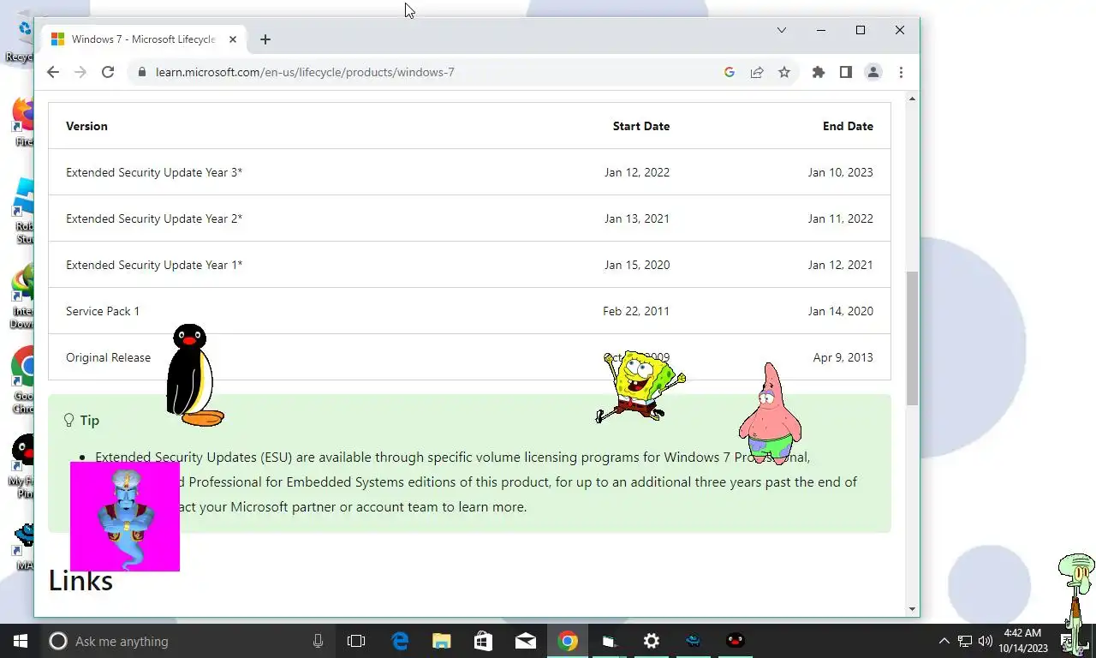The height and width of the screenshot is (658, 1096).
Task: Open File Explorer from the taskbar
Action: [442, 641]
